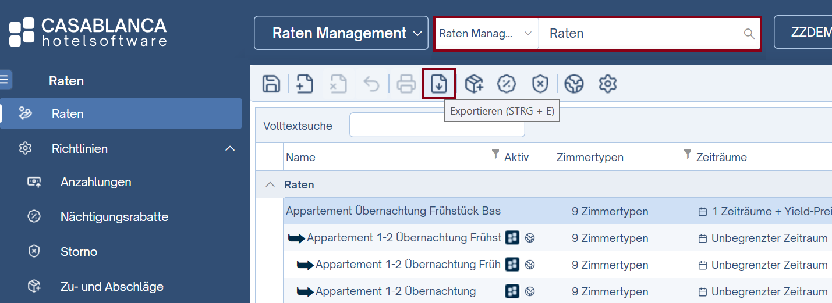
Task: Click the globe icon in row 'Appartement 1-2 Übernachtung Frühst'
Action: (530, 238)
